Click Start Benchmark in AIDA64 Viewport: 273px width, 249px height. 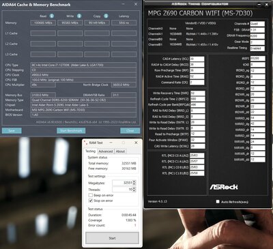[71, 130]
